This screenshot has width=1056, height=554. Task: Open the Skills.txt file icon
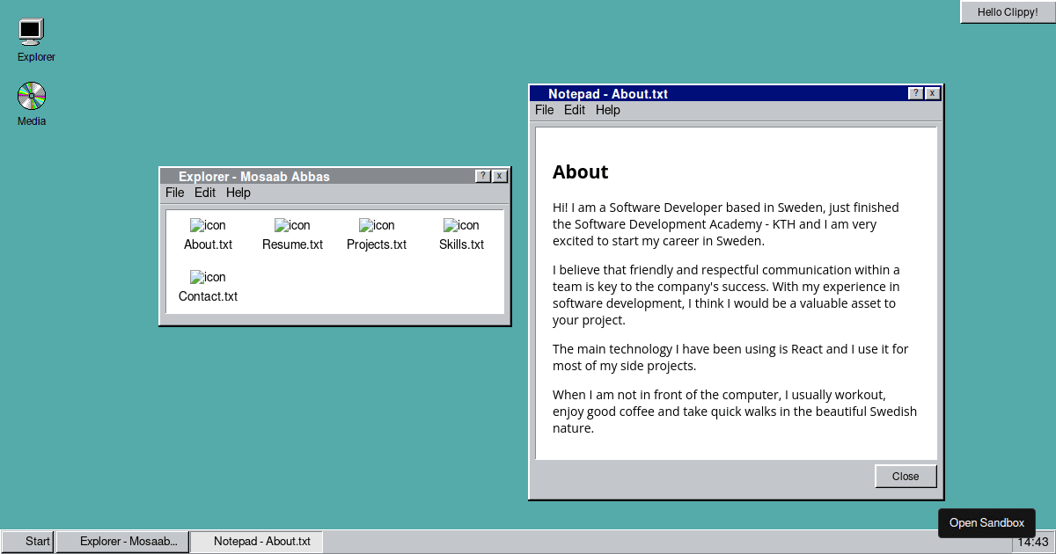461,235
